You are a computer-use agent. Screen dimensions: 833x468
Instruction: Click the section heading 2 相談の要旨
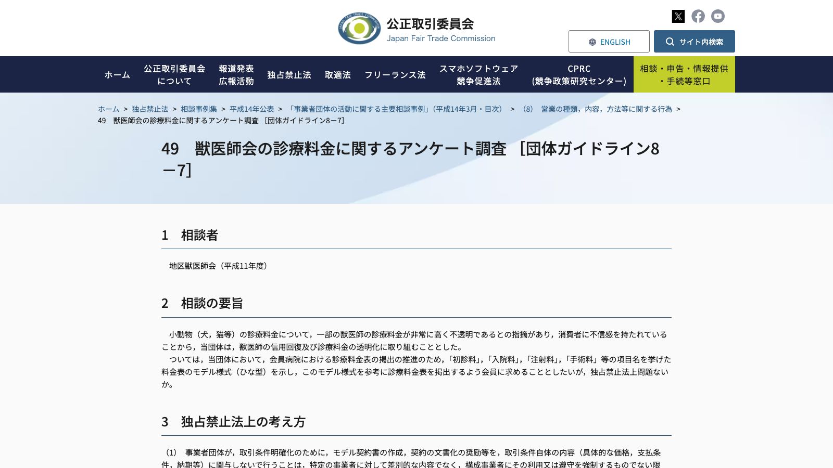[x=202, y=303]
